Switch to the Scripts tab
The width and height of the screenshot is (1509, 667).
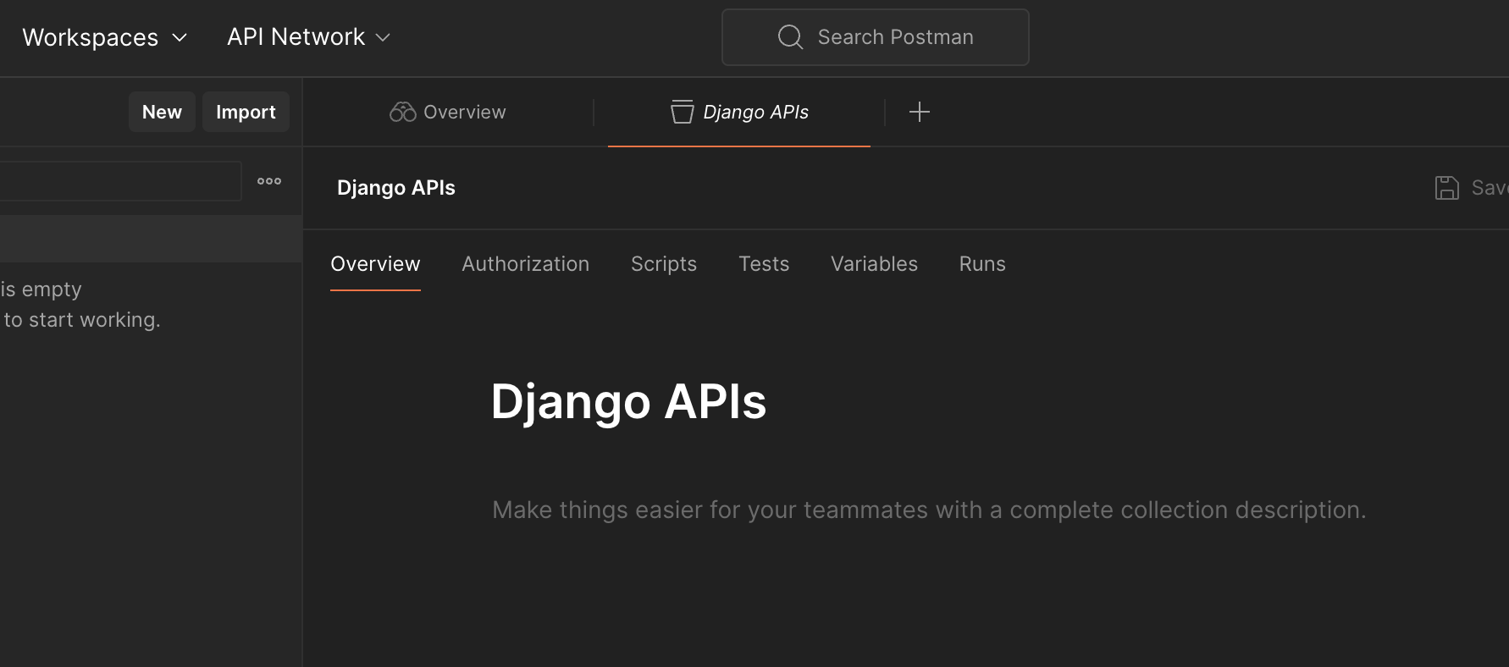[x=664, y=264]
